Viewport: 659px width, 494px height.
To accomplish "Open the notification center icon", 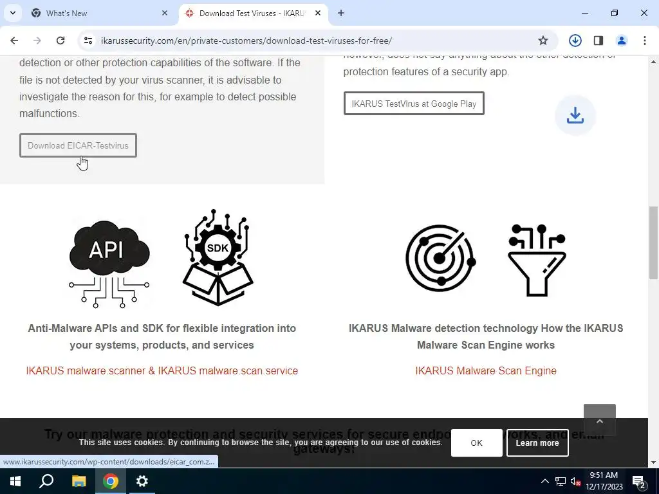I will coord(639,482).
